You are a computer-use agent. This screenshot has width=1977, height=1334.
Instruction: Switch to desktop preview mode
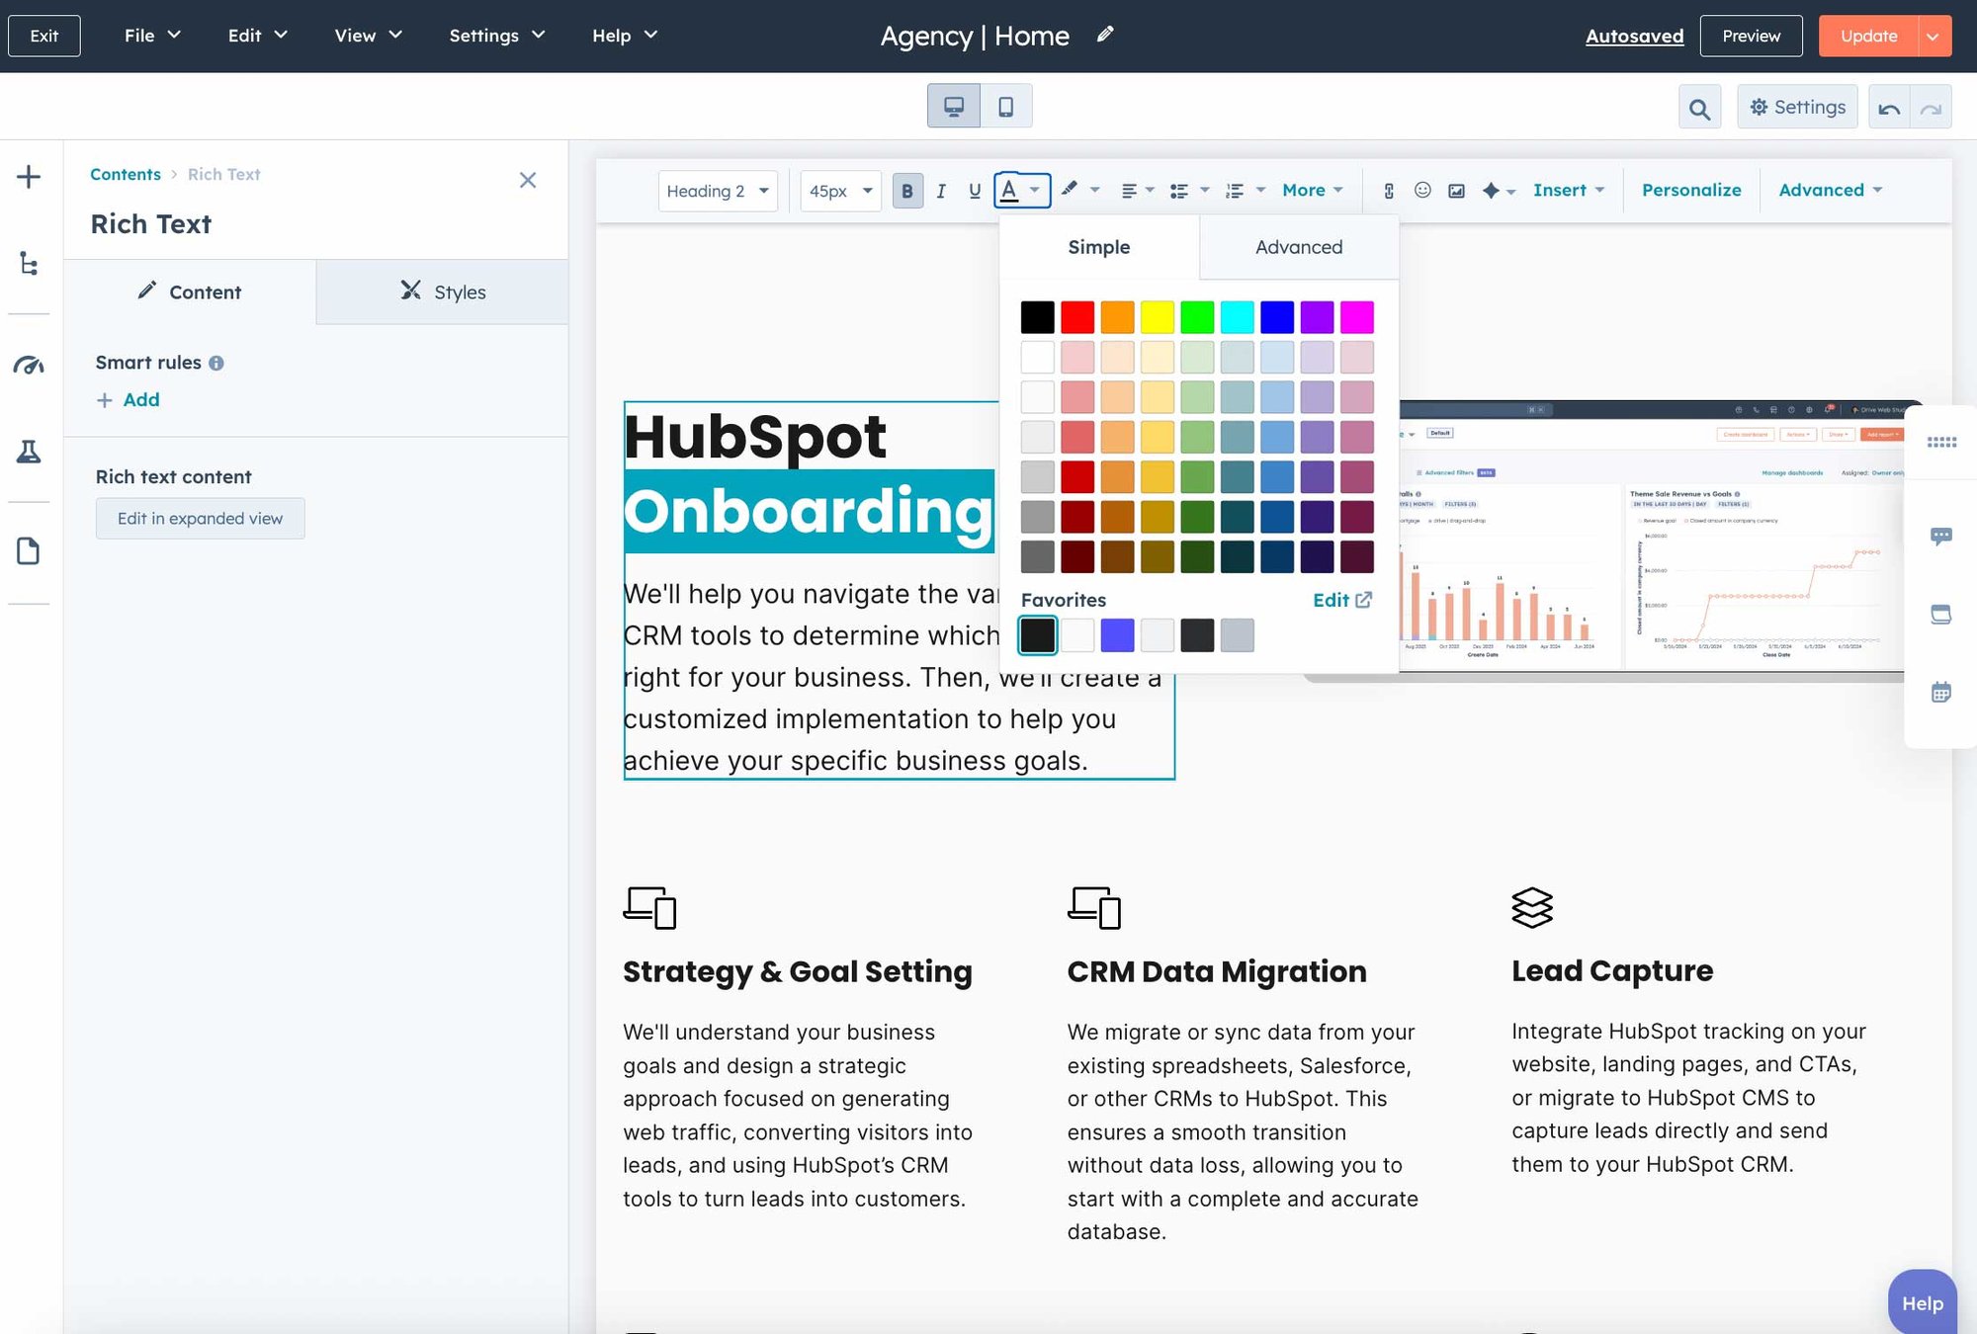click(954, 106)
